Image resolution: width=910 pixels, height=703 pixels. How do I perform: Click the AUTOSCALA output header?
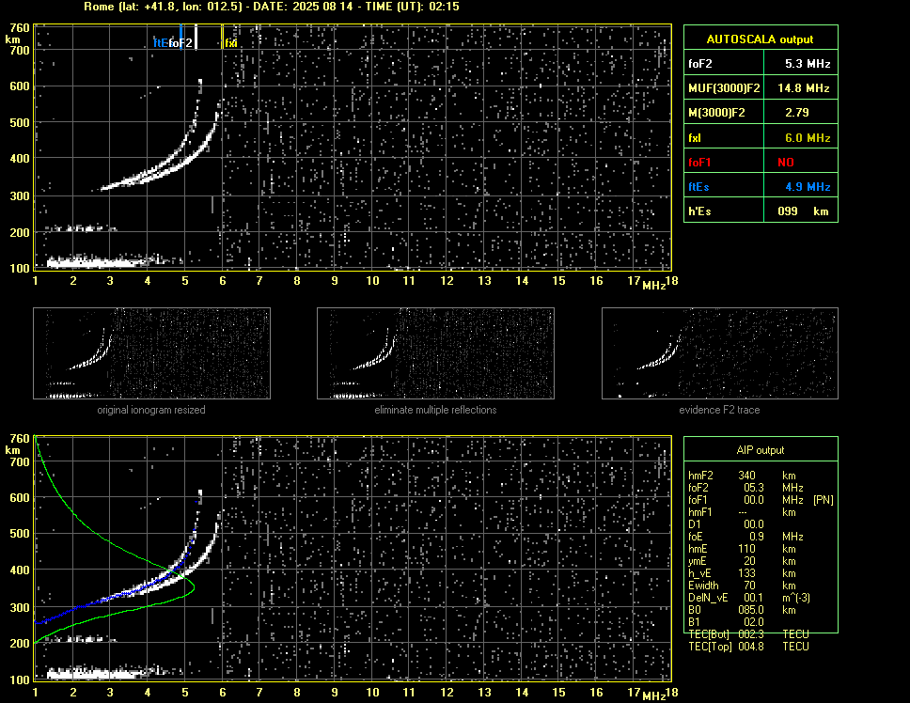761,39
